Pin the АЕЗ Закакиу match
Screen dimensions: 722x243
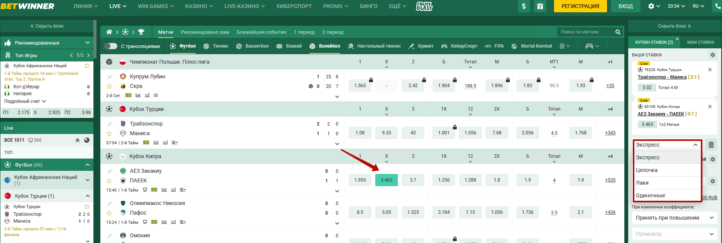click(x=109, y=171)
